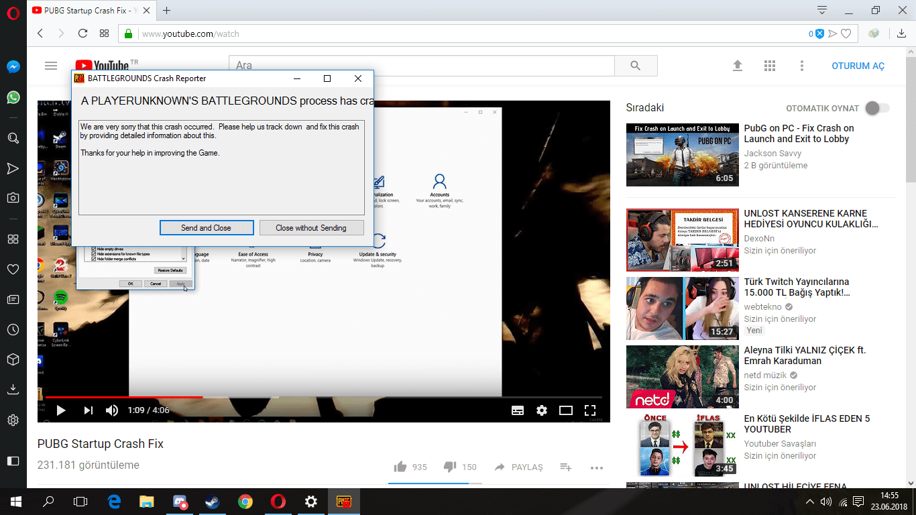Viewport: 916px width, 515px height.
Task: Open the history clock in Opera sidebar
Action: pos(13,329)
